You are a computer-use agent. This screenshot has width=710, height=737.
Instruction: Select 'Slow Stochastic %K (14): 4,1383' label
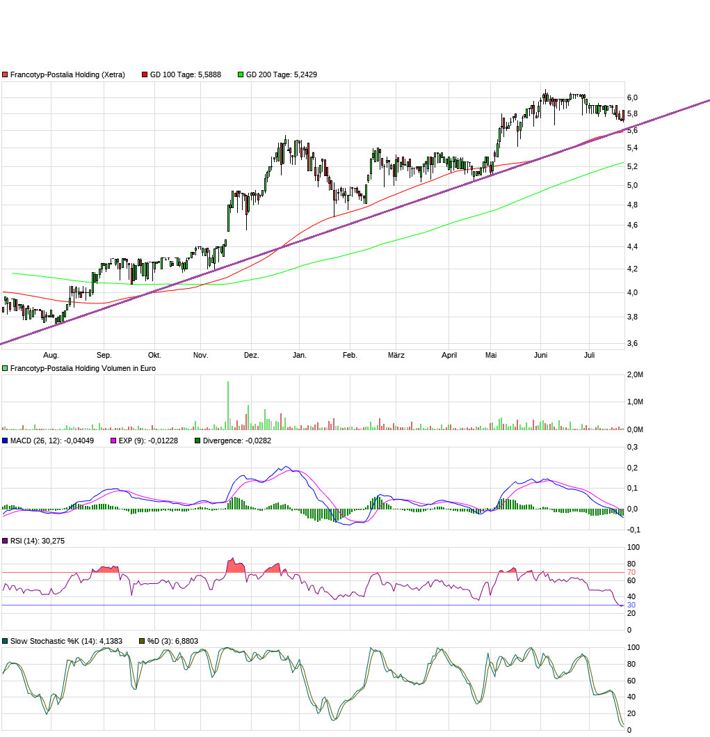click(x=66, y=641)
